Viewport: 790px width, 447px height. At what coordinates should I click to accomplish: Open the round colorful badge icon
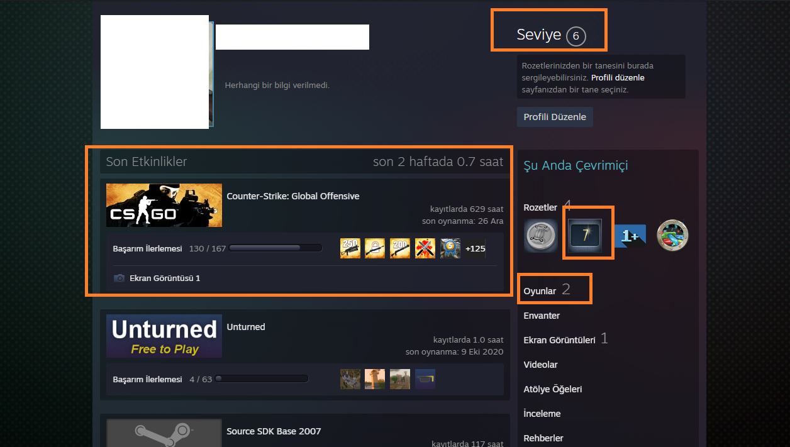click(x=673, y=234)
